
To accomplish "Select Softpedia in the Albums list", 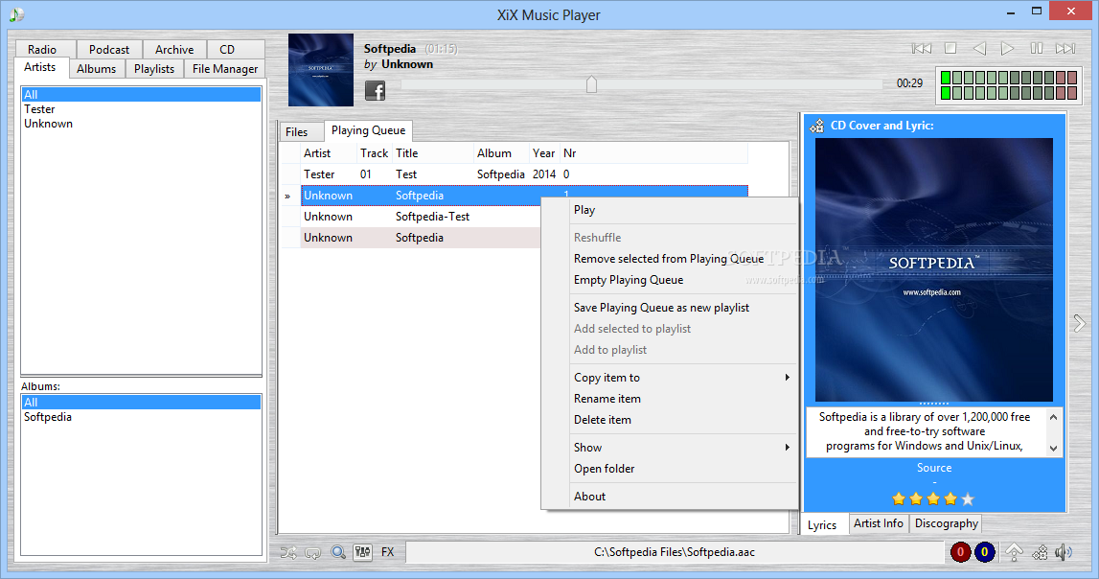I will click(141, 417).
